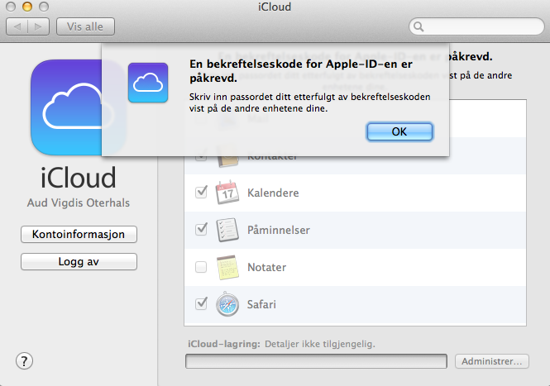Enable the Notater checkbox
Viewport: 550px width, 386px height.
pyautogui.click(x=201, y=267)
